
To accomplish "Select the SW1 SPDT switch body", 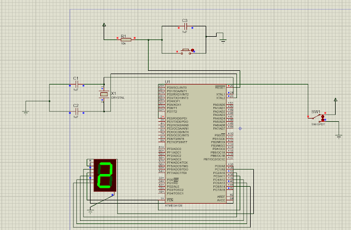I will click(x=317, y=117).
